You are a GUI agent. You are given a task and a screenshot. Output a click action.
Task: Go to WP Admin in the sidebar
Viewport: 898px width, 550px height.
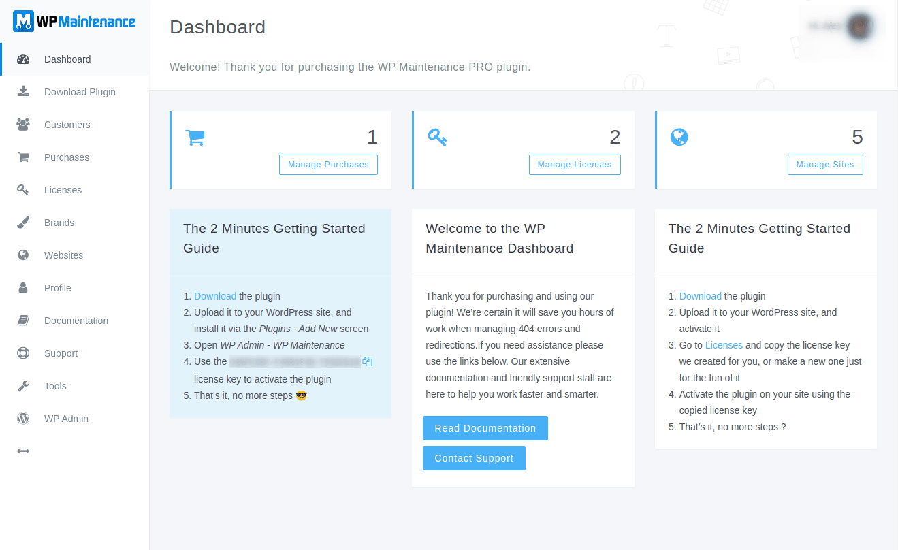[x=75, y=419]
